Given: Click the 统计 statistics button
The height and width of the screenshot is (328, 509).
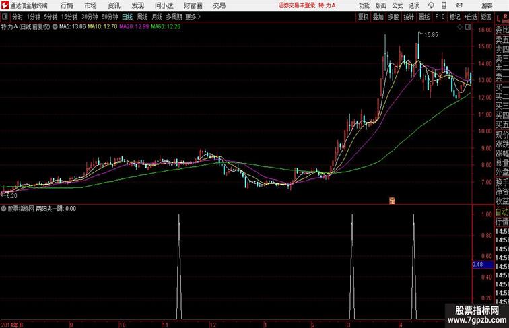Looking at the screenshot, I should click(x=409, y=17).
